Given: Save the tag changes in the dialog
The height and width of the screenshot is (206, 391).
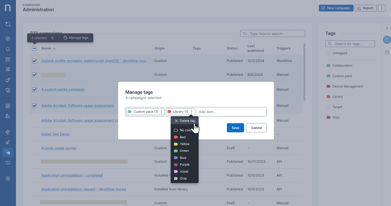Looking at the screenshot, I should [x=235, y=128].
